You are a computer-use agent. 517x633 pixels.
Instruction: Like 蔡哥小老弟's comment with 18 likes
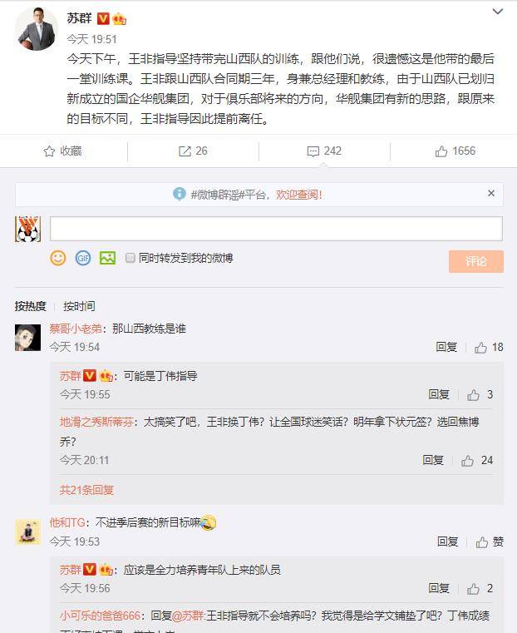pos(480,348)
